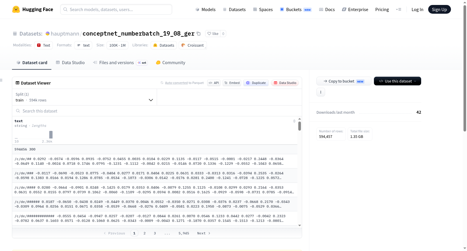Viewport: 467px width, 251px height.
Task: Open Buckets in top navigation
Action: tap(296, 9)
